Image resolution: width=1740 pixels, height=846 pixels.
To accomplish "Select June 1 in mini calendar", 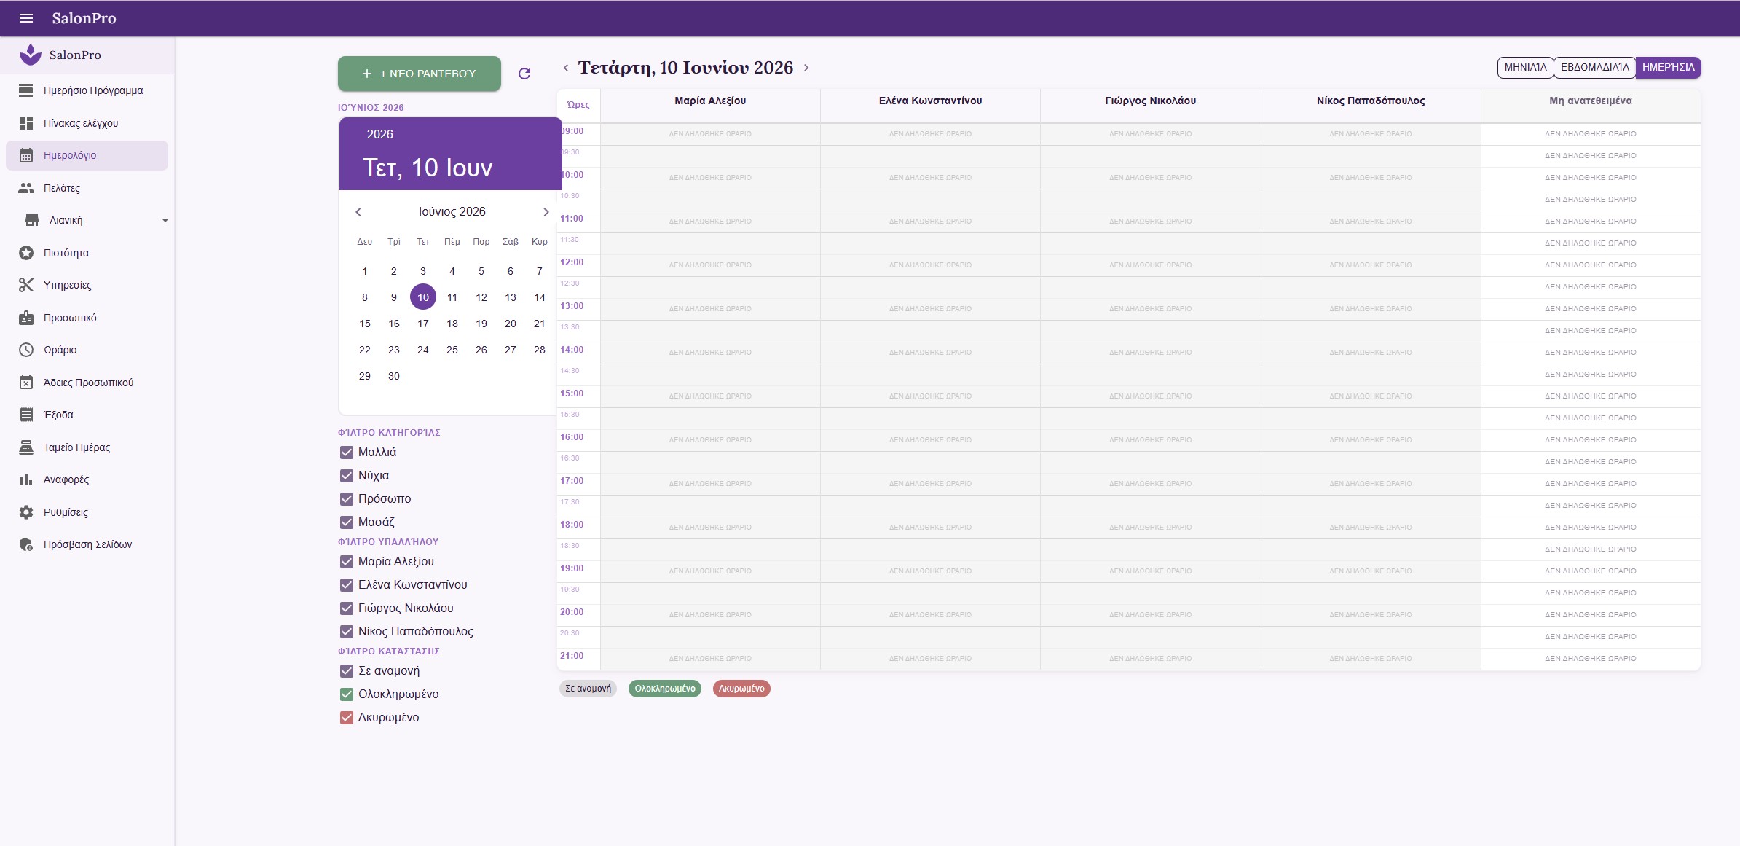I will coord(365,271).
